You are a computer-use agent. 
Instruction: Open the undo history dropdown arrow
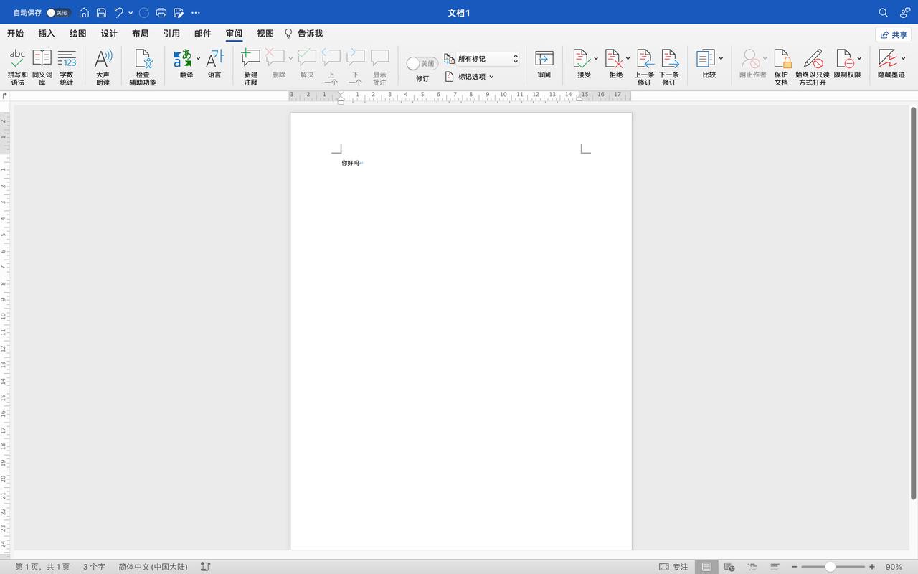pyautogui.click(x=131, y=13)
